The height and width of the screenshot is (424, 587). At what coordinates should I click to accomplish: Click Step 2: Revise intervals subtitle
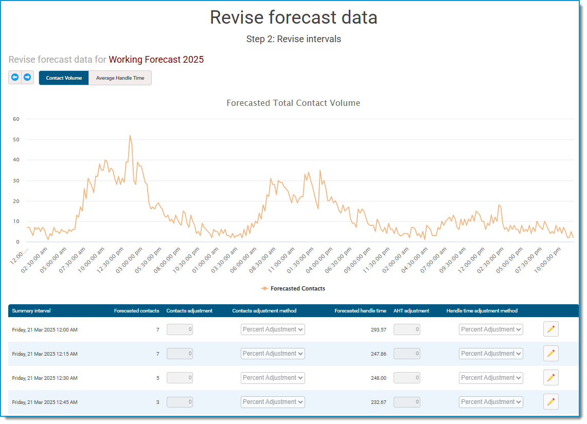pos(293,39)
